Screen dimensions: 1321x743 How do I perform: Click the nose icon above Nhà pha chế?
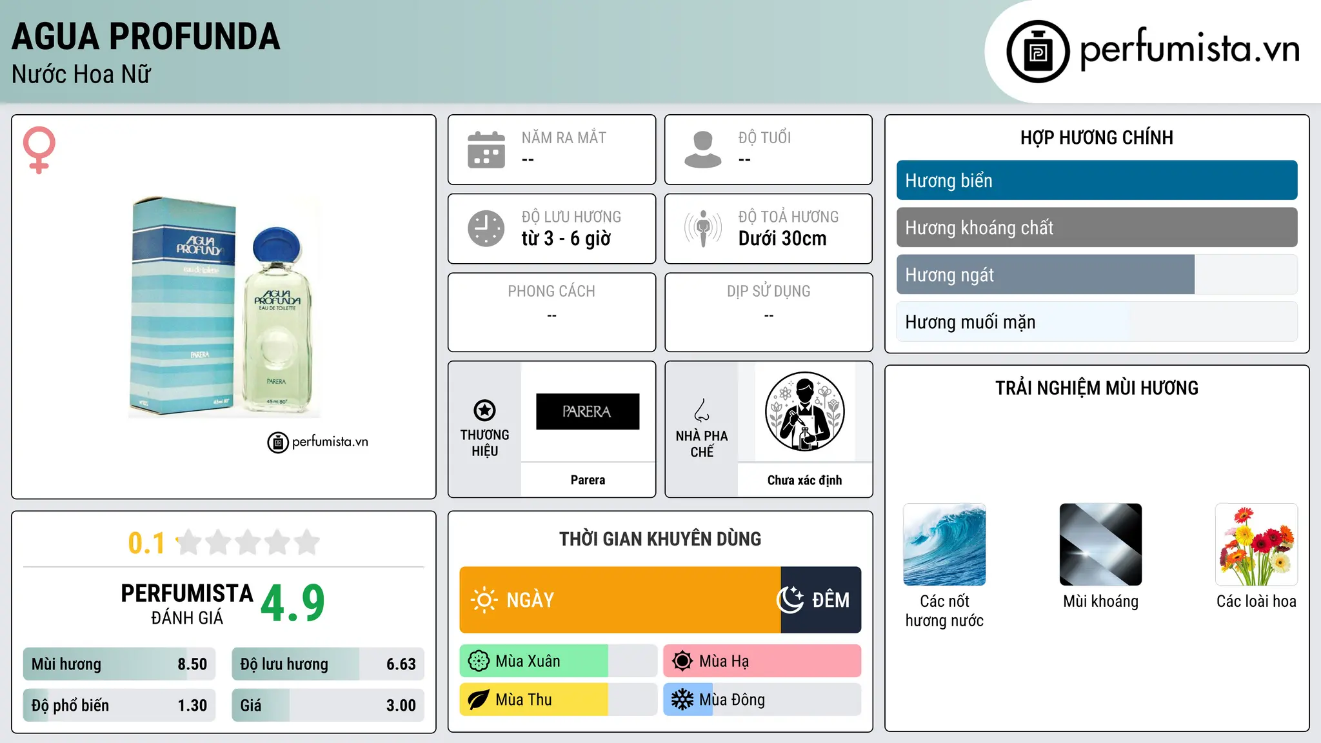tap(702, 410)
